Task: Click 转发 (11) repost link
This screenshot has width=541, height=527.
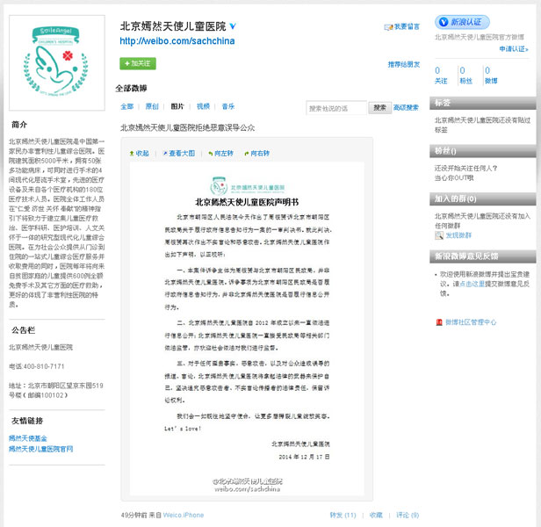Action: [x=343, y=515]
